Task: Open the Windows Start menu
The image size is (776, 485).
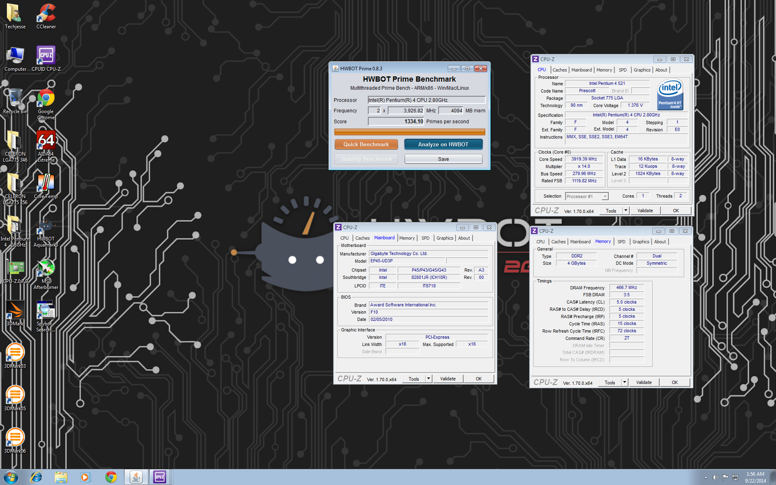Action: point(11,477)
